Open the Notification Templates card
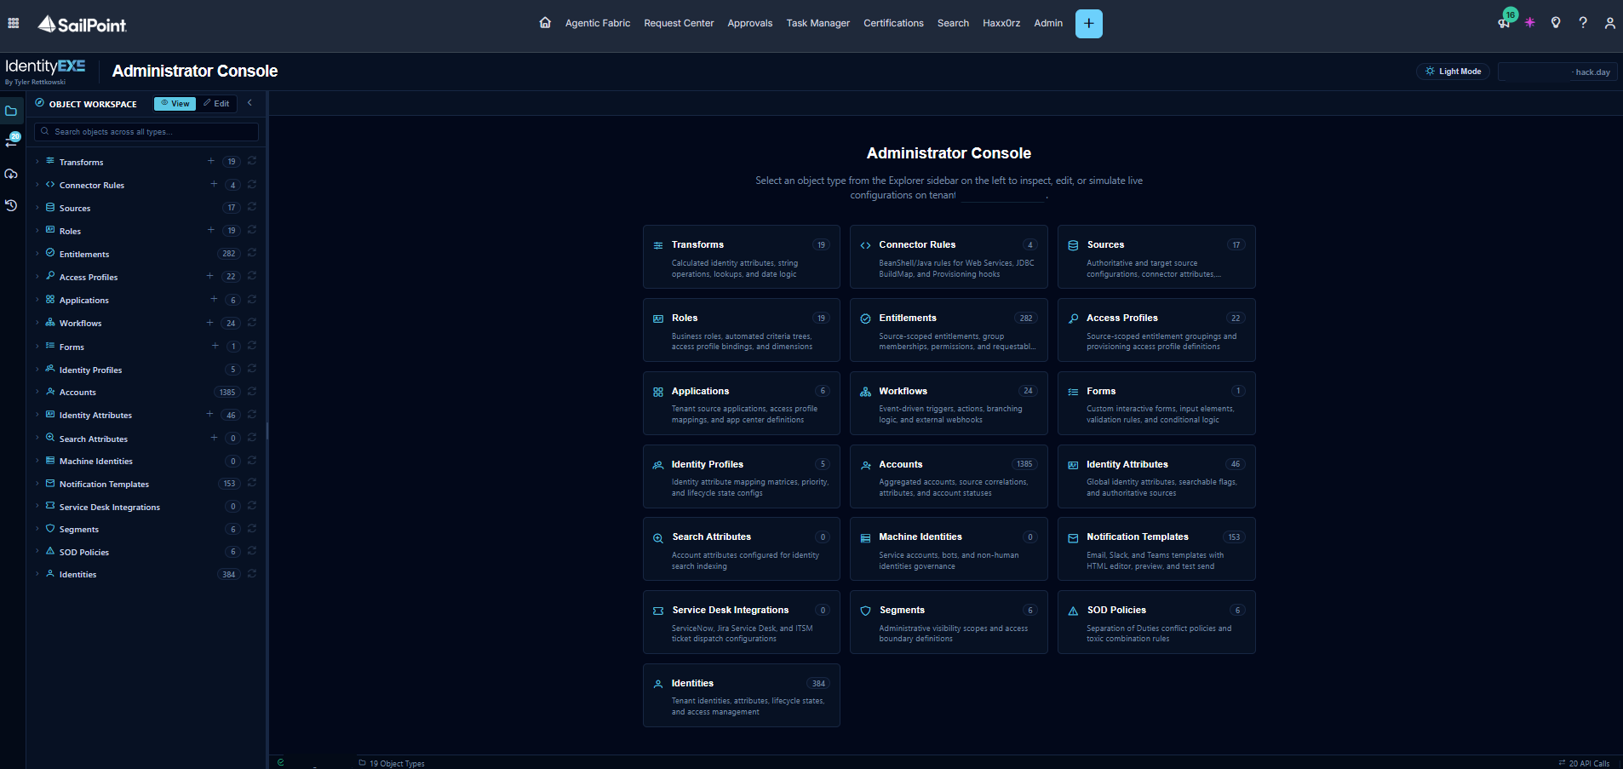Image resolution: width=1623 pixels, height=769 pixels. [x=1156, y=549]
